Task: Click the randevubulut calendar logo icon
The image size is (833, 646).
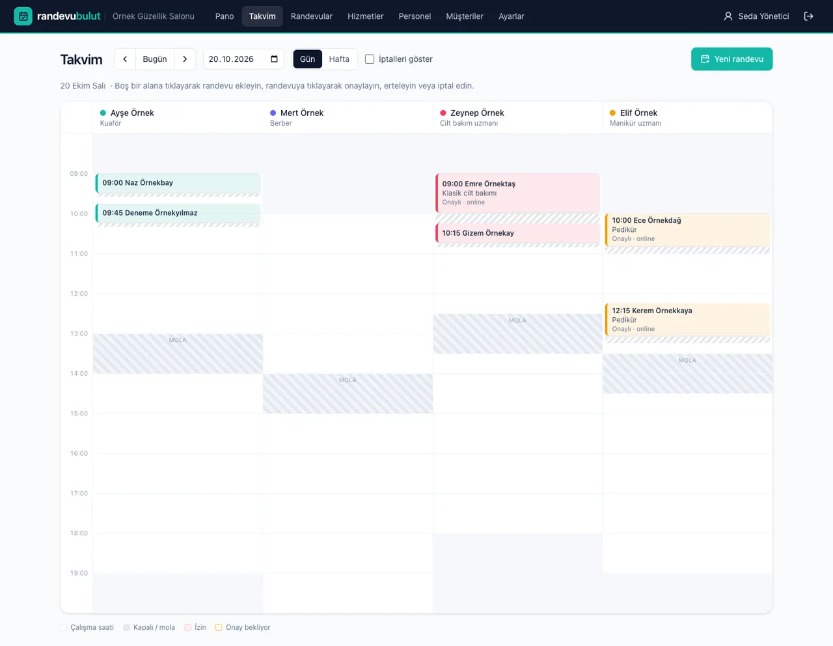Action: 23,16
